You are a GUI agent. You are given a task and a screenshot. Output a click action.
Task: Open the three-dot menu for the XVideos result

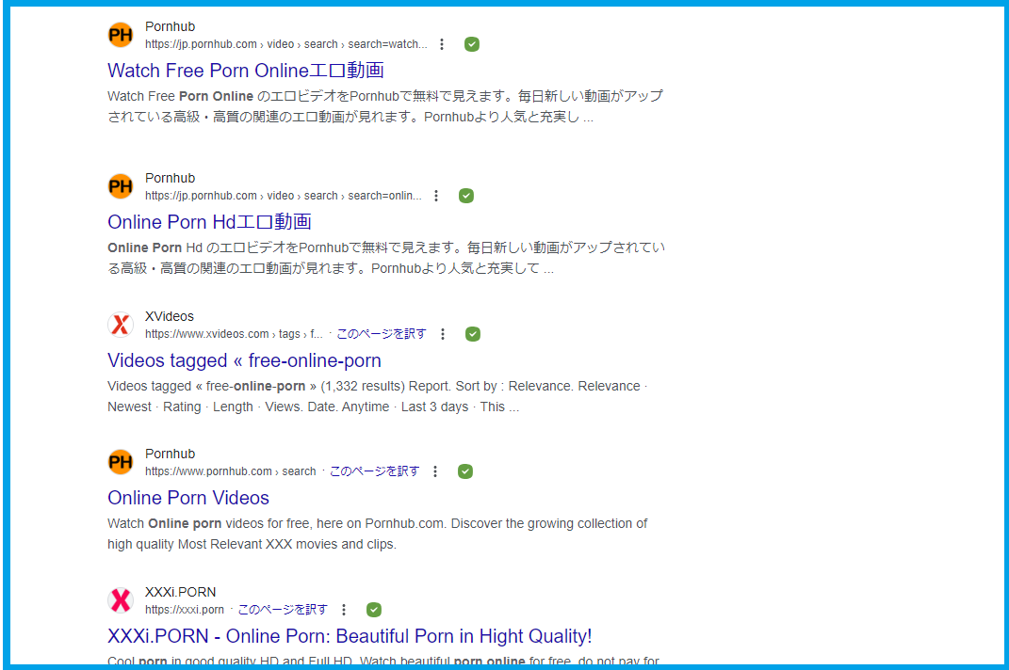pos(443,334)
